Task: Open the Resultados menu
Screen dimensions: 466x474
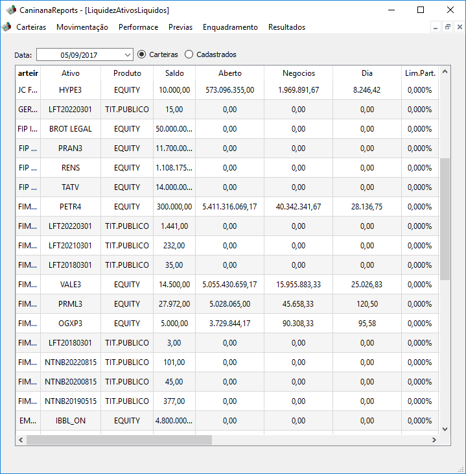Action: (x=286, y=27)
